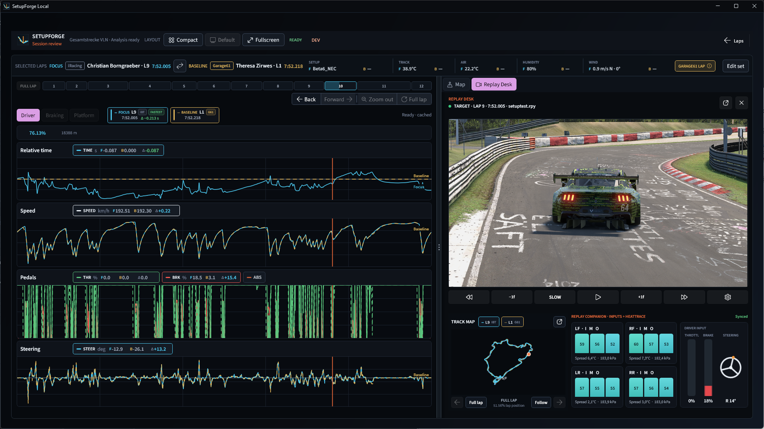764x429 pixels.
Task: Toggle L9 lap on track map
Action: coord(489,322)
